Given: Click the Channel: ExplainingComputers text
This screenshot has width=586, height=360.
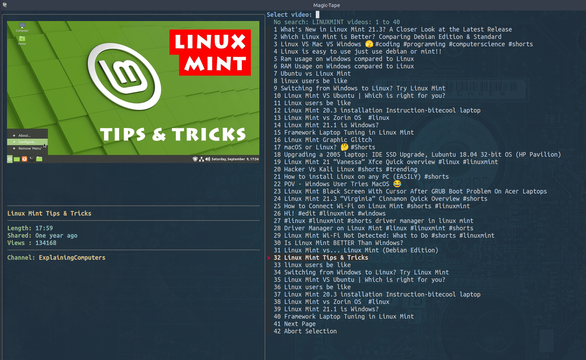Looking at the screenshot, I should pos(56,258).
